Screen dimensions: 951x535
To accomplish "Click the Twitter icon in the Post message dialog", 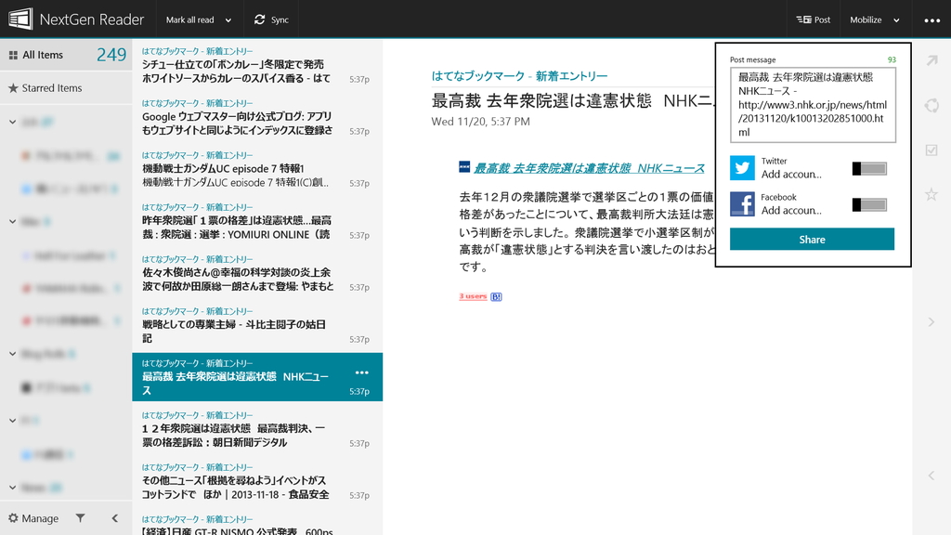I will 741,169.
